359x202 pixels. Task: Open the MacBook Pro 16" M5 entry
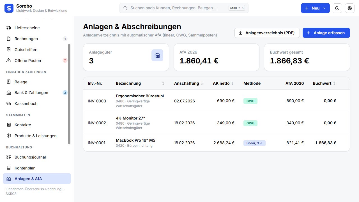[135, 140]
